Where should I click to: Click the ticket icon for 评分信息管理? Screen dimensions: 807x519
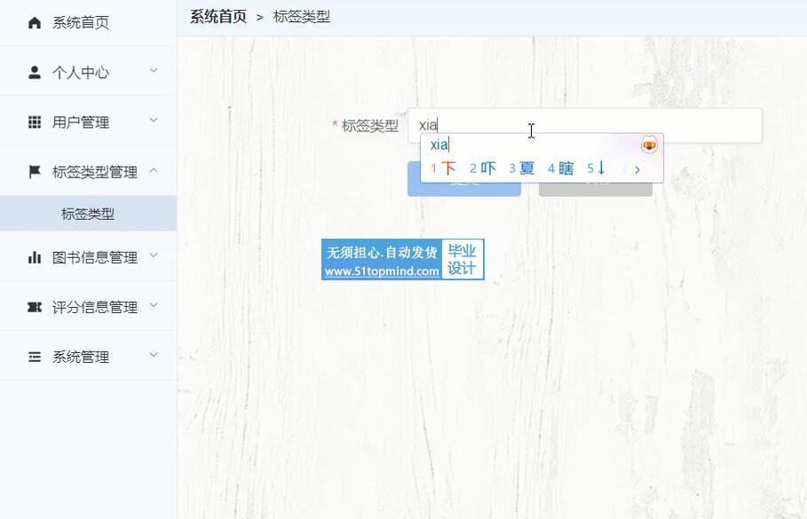click(x=35, y=307)
